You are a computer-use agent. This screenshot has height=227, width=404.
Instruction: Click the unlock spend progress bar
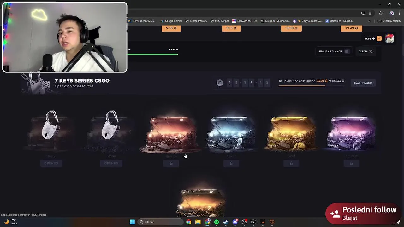[x=311, y=86]
